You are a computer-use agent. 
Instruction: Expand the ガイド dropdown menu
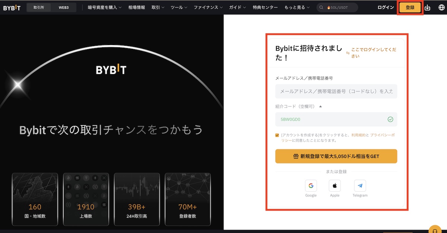coord(238,7)
